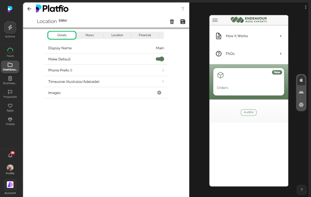311x197 pixels.
Task: Open the Timezone Australia/Adelaide selector
Action: [163, 81]
